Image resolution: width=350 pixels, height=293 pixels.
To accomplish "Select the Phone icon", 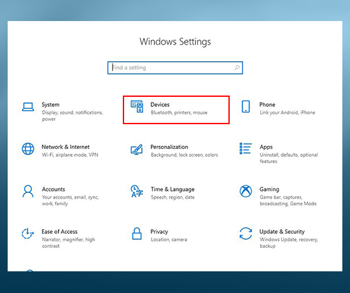I will (246, 106).
